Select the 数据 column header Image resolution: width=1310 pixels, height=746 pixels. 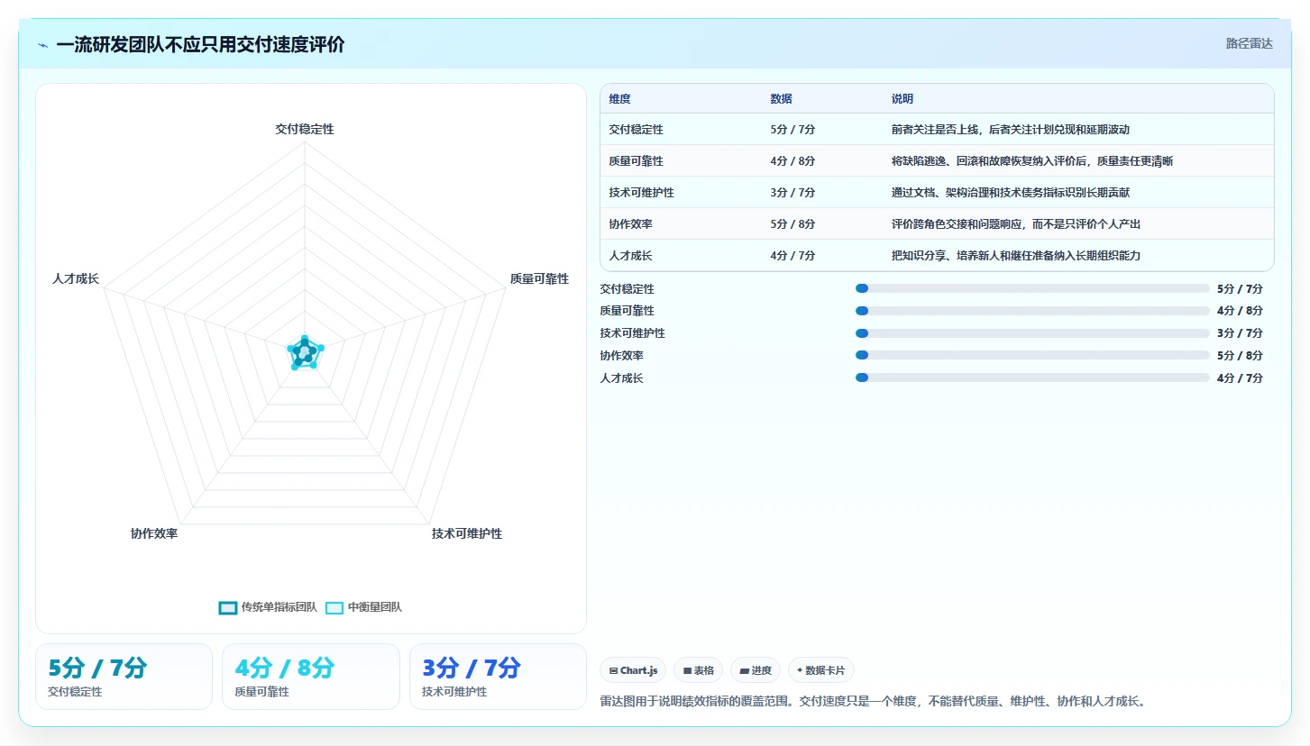(782, 99)
